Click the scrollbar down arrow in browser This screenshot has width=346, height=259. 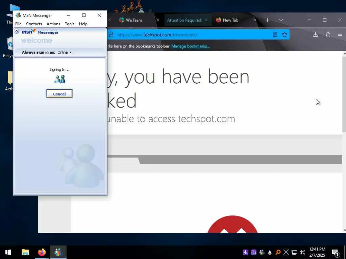[344, 230]
